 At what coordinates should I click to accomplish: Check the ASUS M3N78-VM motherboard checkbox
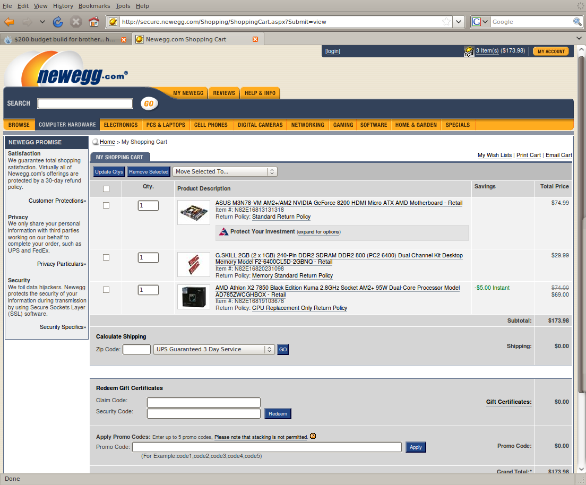[106, 205]
